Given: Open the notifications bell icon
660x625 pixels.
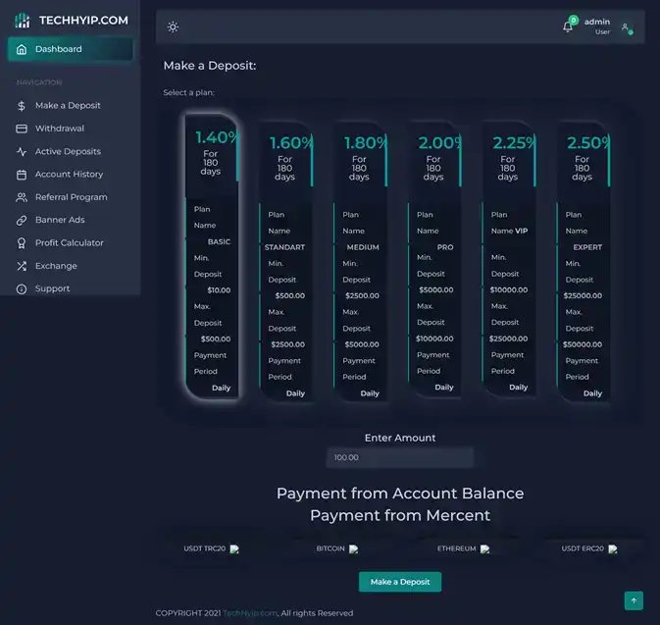Looking at the screenshot, I should [x=568, y=26].
